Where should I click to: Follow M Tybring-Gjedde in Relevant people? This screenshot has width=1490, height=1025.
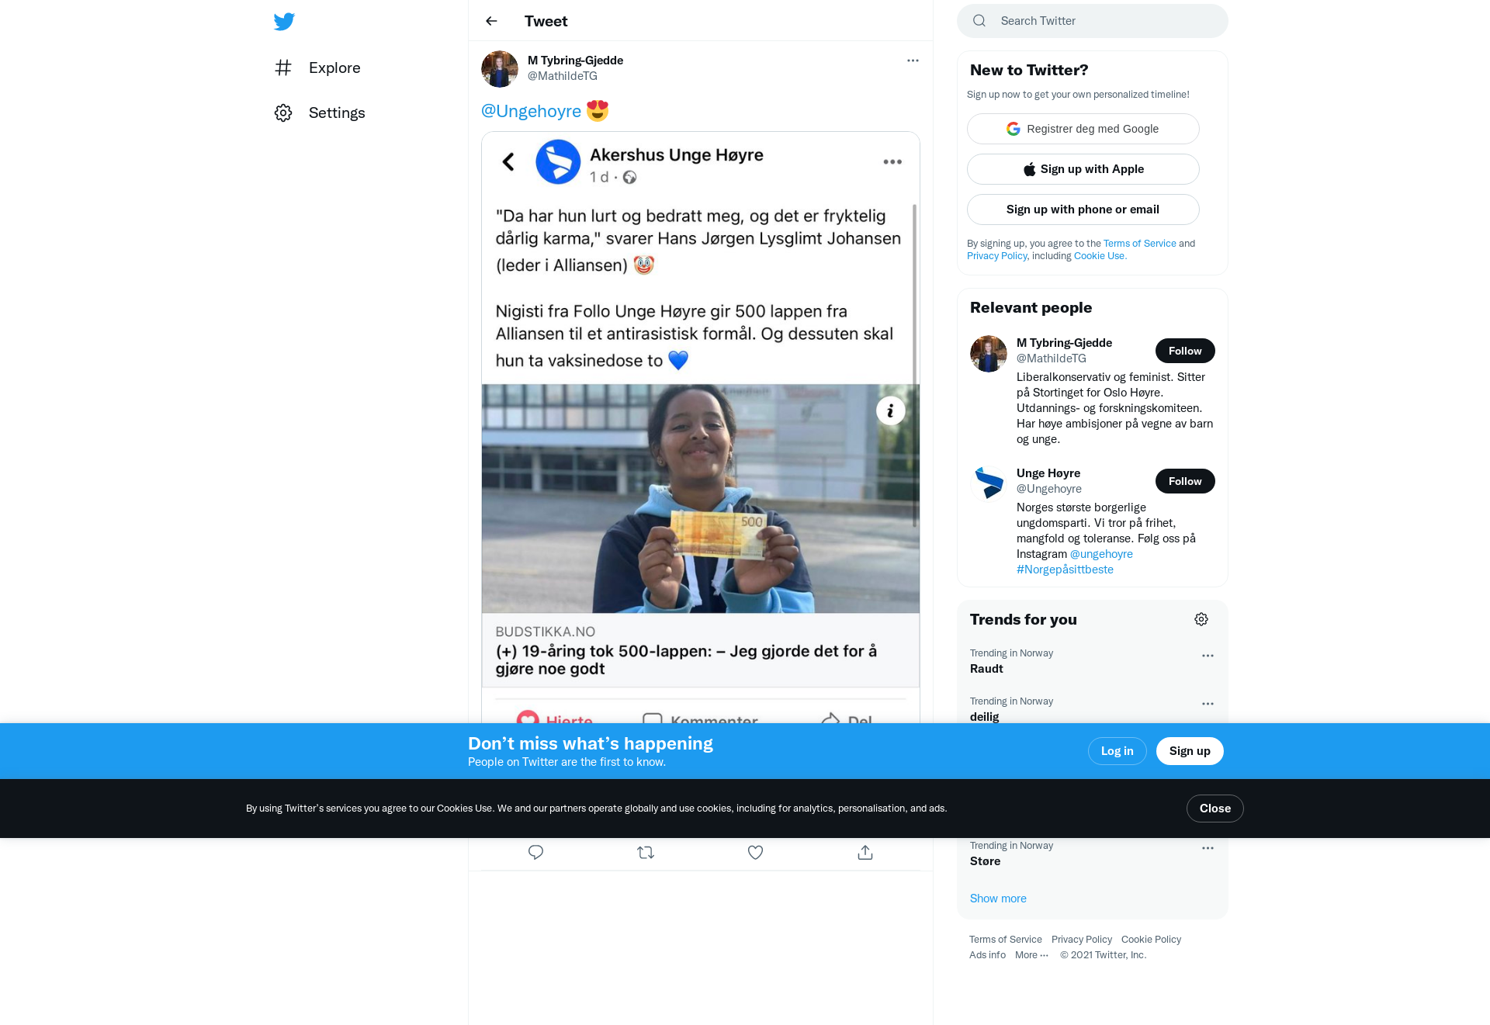click(x=1185, y=351)
